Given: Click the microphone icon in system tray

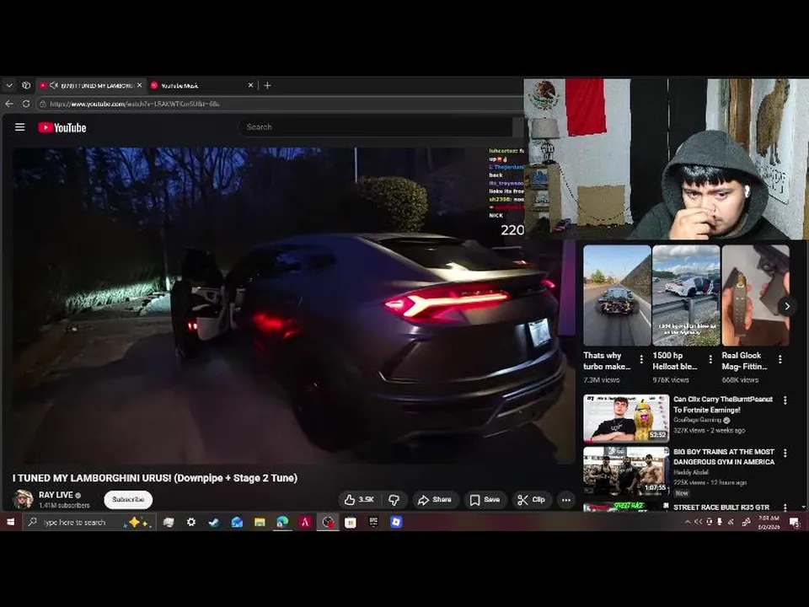Looking at the screenshot, I should pos(720,523).
